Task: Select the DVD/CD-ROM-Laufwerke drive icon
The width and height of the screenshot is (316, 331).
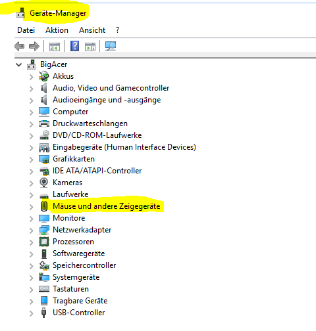Action: click(44, 135)
